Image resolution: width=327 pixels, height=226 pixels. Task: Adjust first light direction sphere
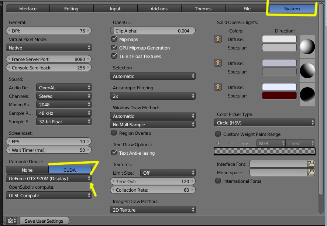pos(307,47)
